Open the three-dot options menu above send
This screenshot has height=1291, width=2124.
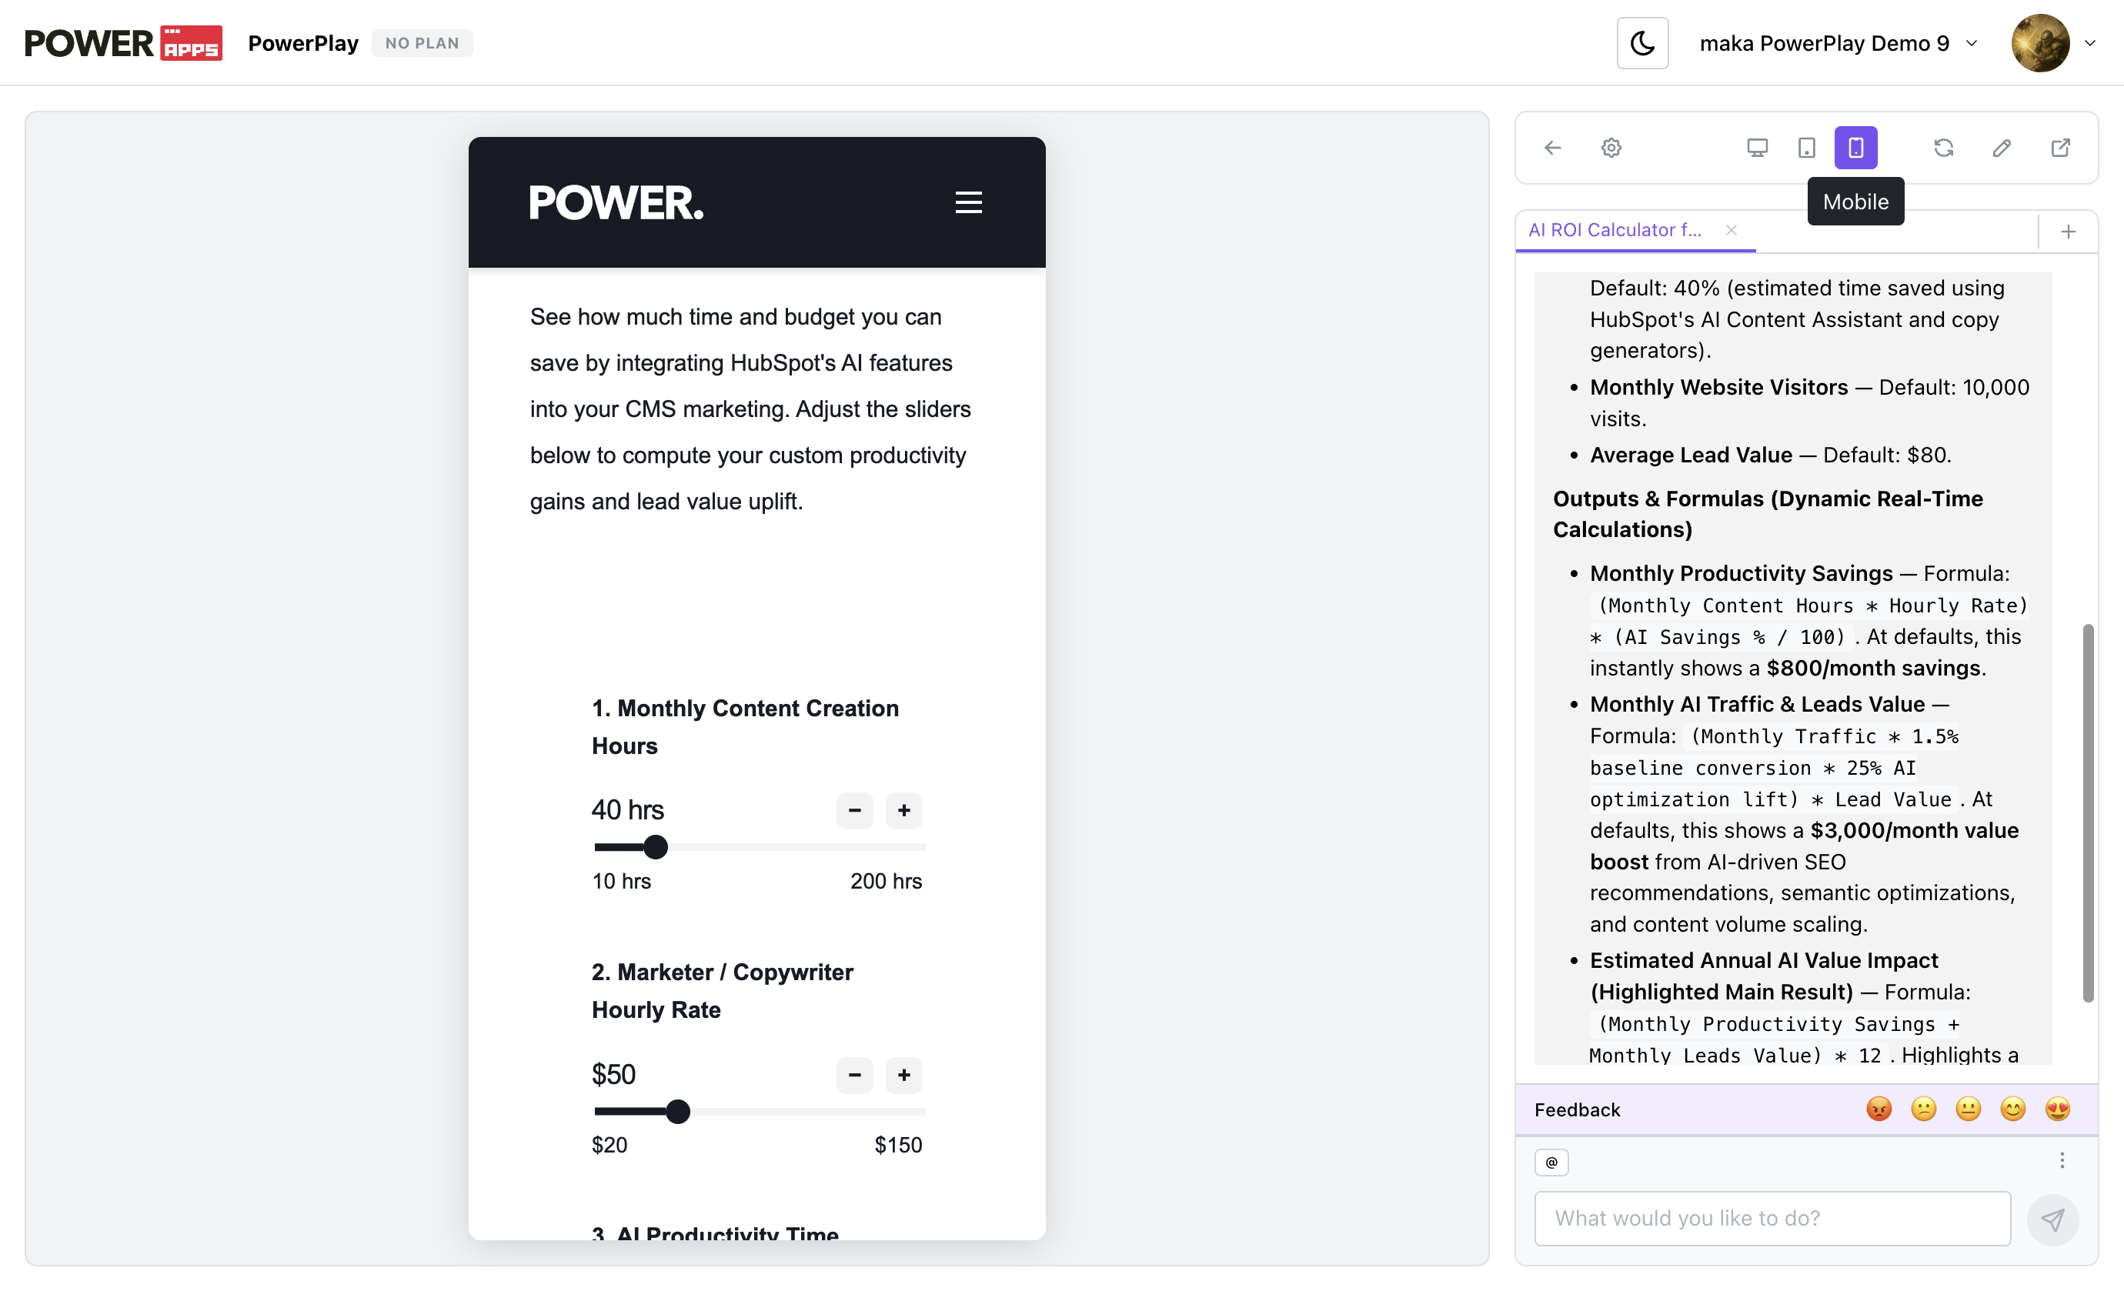point(2062,1161)
